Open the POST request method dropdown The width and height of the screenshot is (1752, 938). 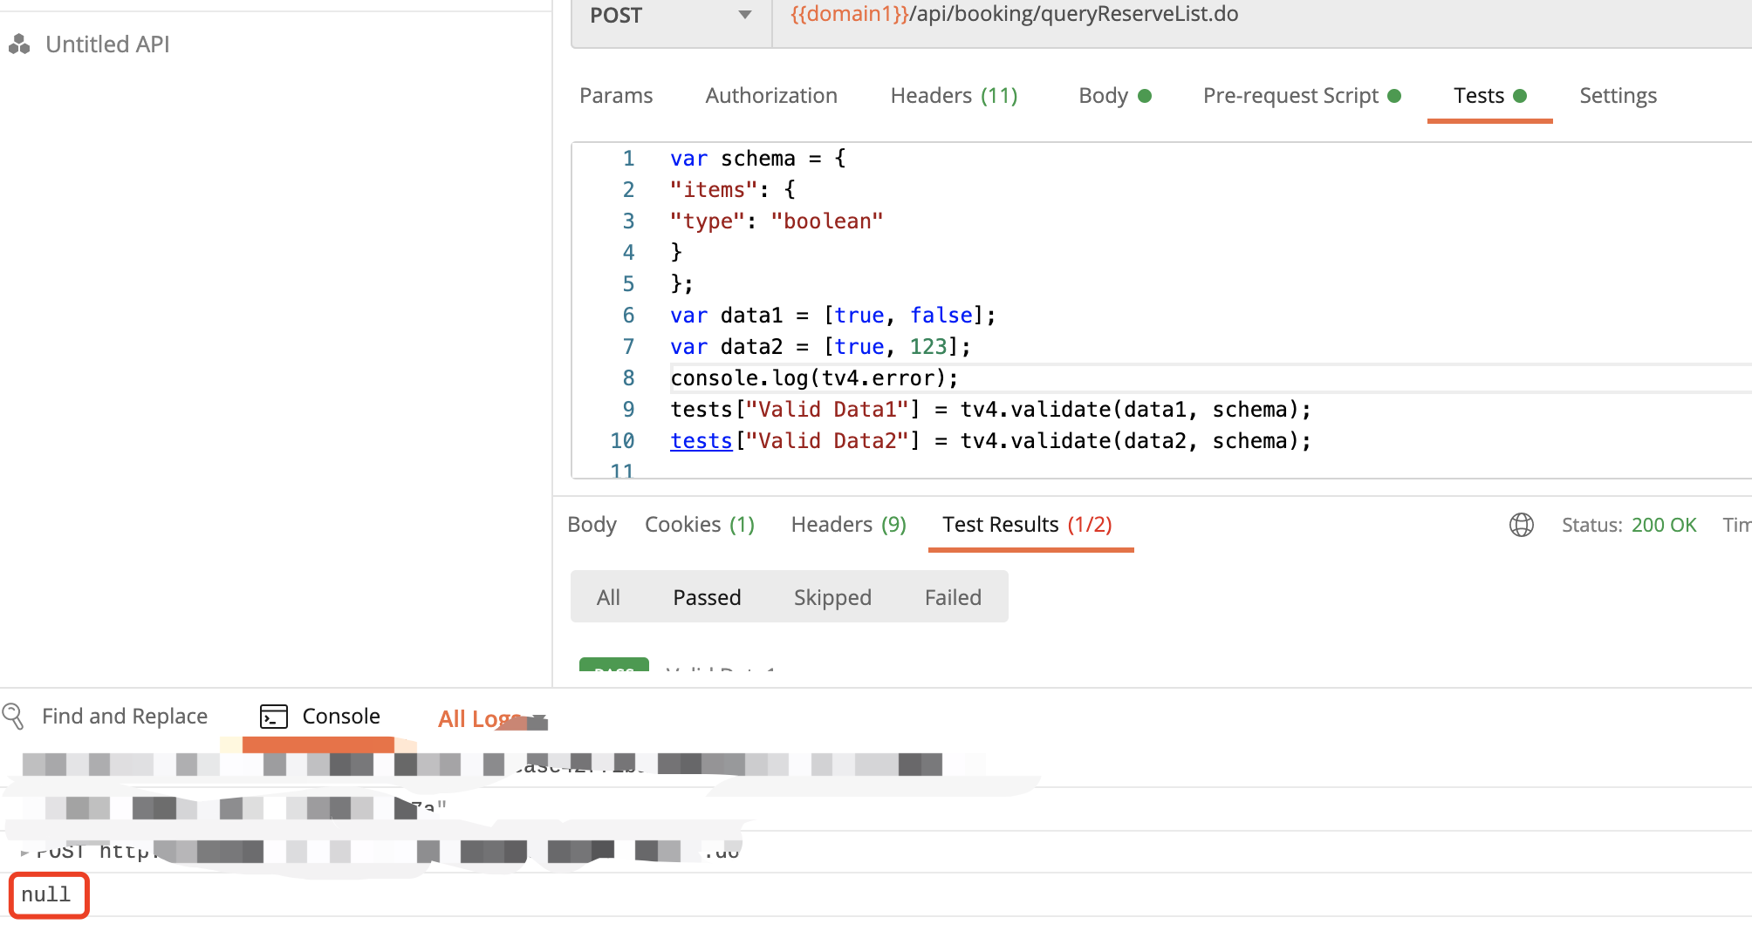coord(744,15)
